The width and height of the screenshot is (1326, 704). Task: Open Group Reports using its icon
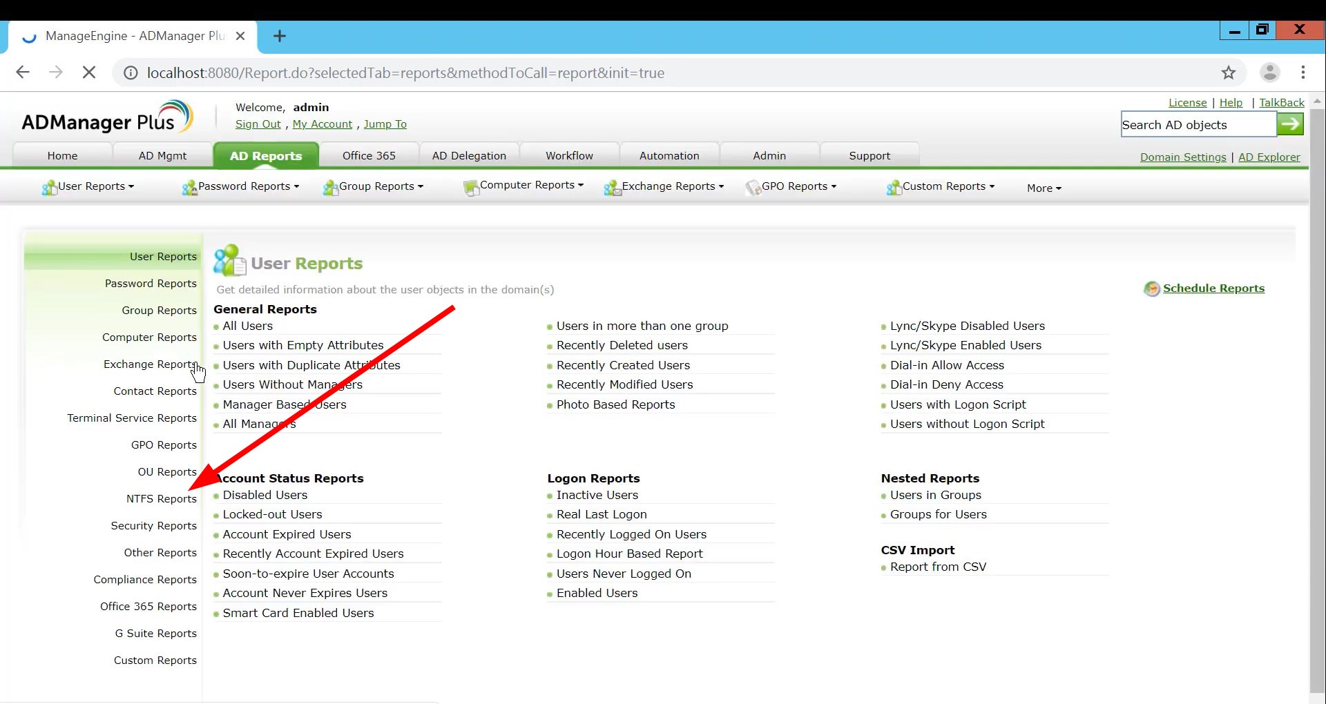(330, 187)
